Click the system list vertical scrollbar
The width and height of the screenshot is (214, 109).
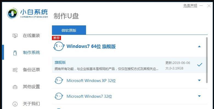(x=207, y=60)
